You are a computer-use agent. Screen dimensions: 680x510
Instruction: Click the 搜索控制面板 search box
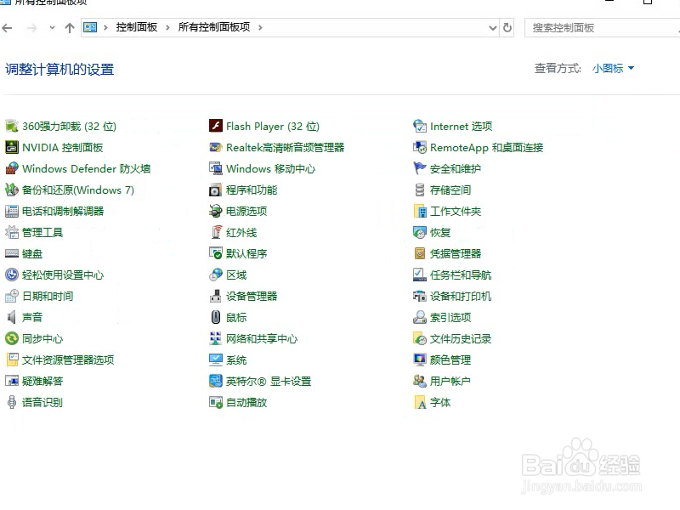[x=602, y=28]
